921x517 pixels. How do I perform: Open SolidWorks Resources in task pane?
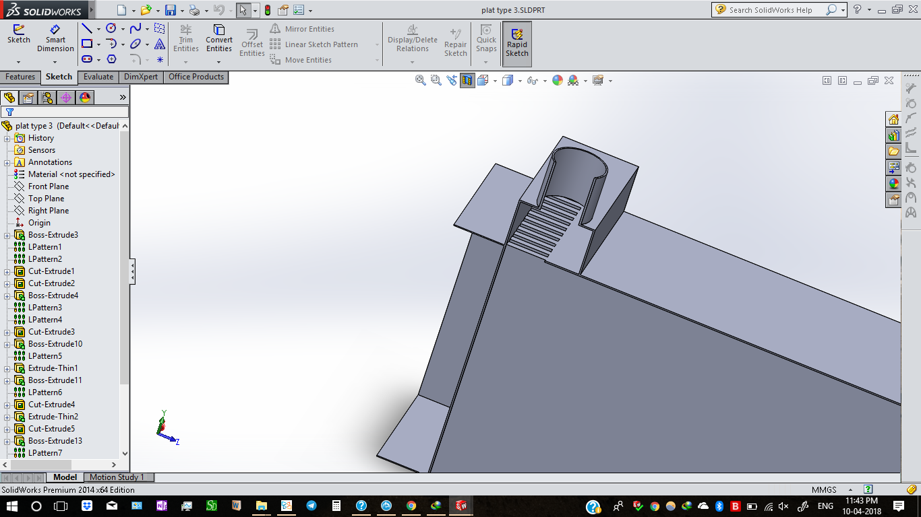coord(893,120)
